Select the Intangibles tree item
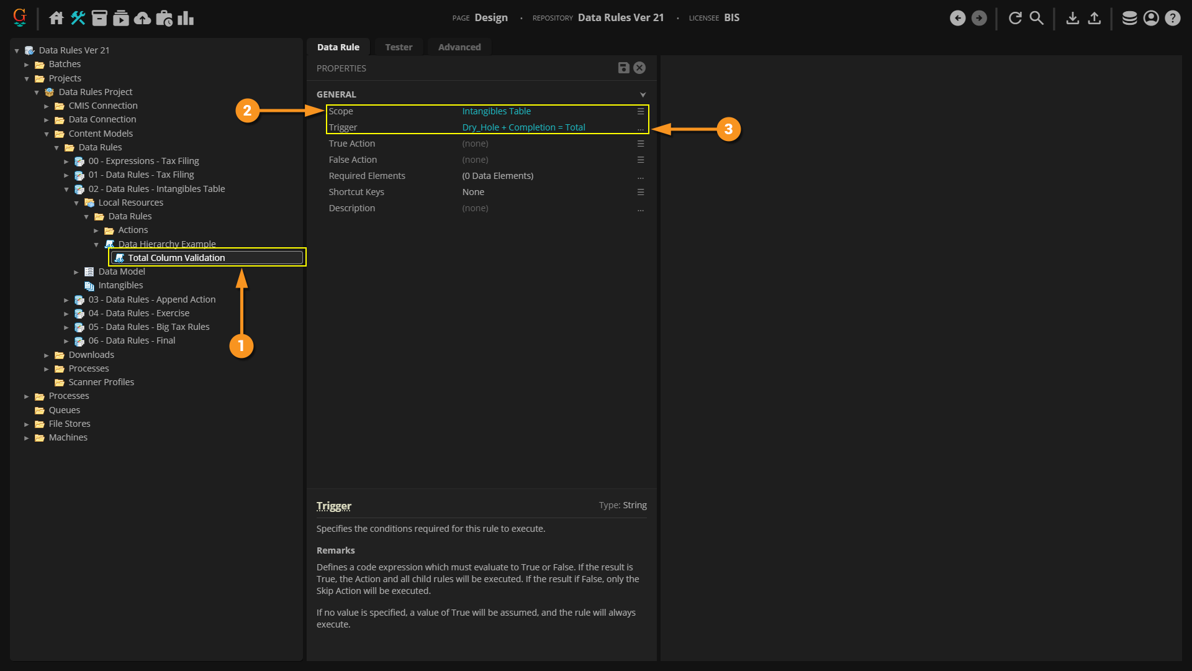1192x671 pixels. (x=120, y=285)
